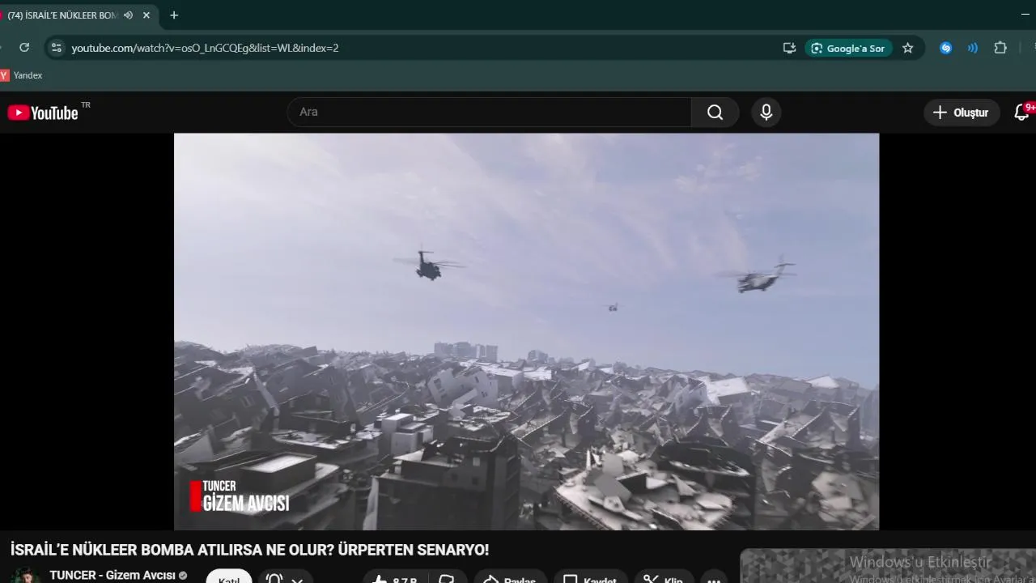
Task: Install app icon in the address bar
Action: pos(790,48)
